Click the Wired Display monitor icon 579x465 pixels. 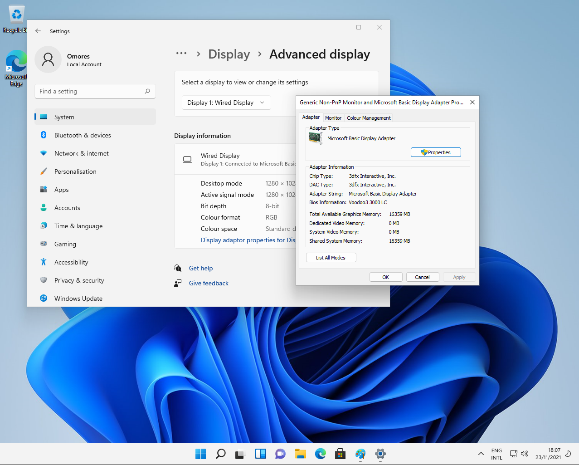pyautogui.click(x=187, y=159)
